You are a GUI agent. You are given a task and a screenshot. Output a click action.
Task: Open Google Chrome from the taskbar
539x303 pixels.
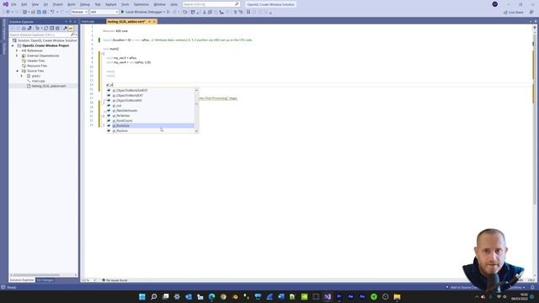pos(223,296)
